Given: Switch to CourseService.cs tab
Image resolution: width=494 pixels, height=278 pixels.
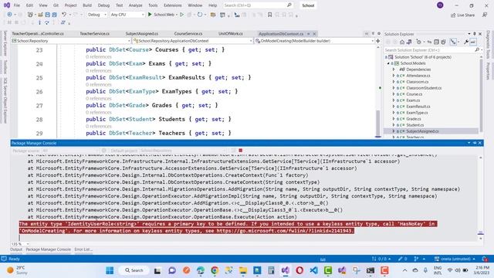Looking at the screenshot, I should 188,33.
